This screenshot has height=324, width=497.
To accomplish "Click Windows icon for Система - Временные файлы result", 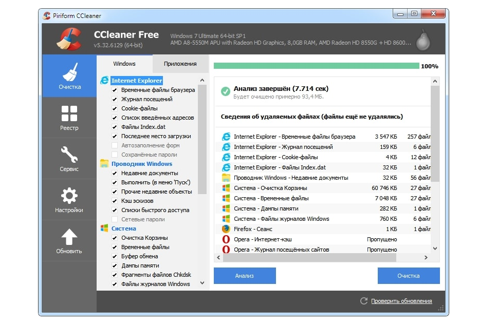I will coord(226,198).
